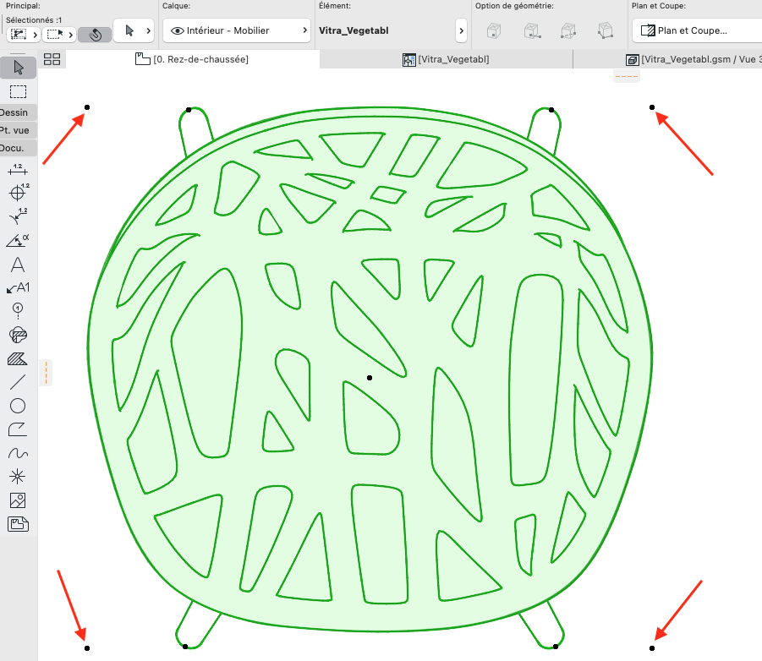Viewport: 762px width, 661px height.
Task: Select the Arrow tool in toolbox
Action: click(x=18, y=68)
